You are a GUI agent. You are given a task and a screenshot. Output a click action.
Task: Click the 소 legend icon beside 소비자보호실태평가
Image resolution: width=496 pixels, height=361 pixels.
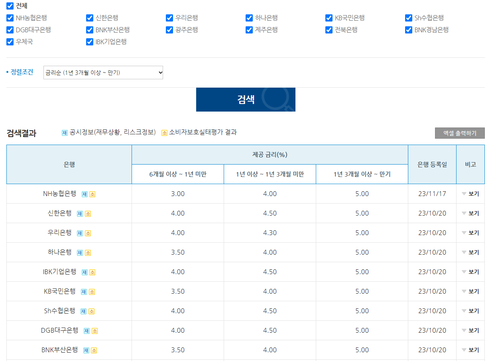[x=164, y=133]
